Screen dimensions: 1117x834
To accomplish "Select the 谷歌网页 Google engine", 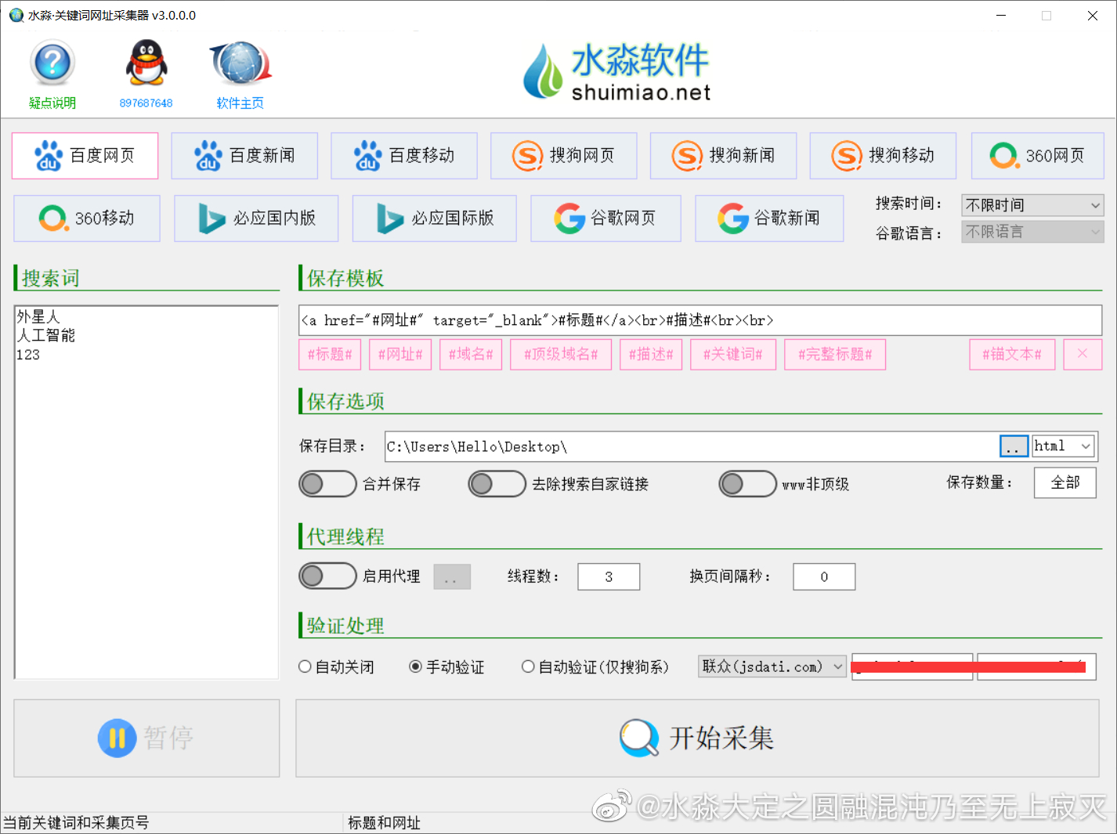I will (606, 218).
